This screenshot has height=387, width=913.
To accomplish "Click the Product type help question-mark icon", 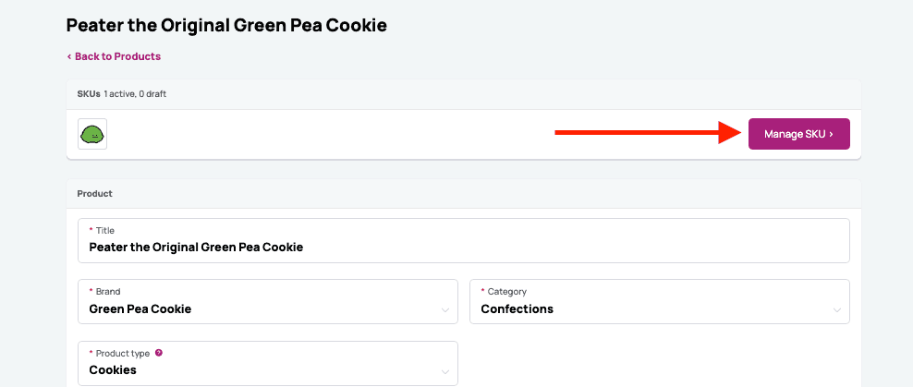I will (159, 353).
